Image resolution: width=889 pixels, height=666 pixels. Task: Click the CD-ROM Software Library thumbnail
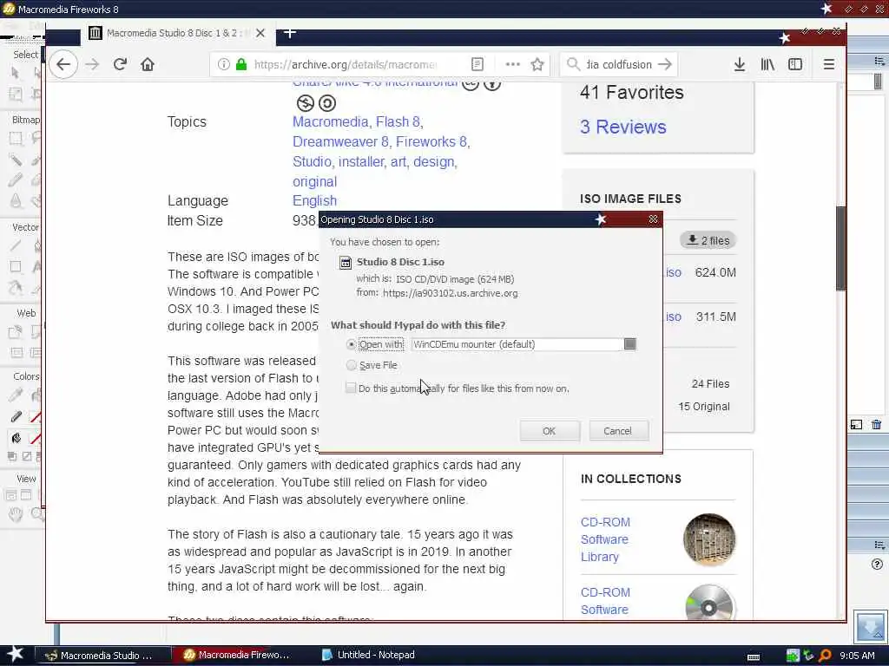point(709,539)
